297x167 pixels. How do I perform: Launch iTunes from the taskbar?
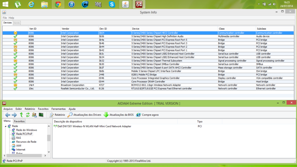pyautogui.click(x=71, y=4)
